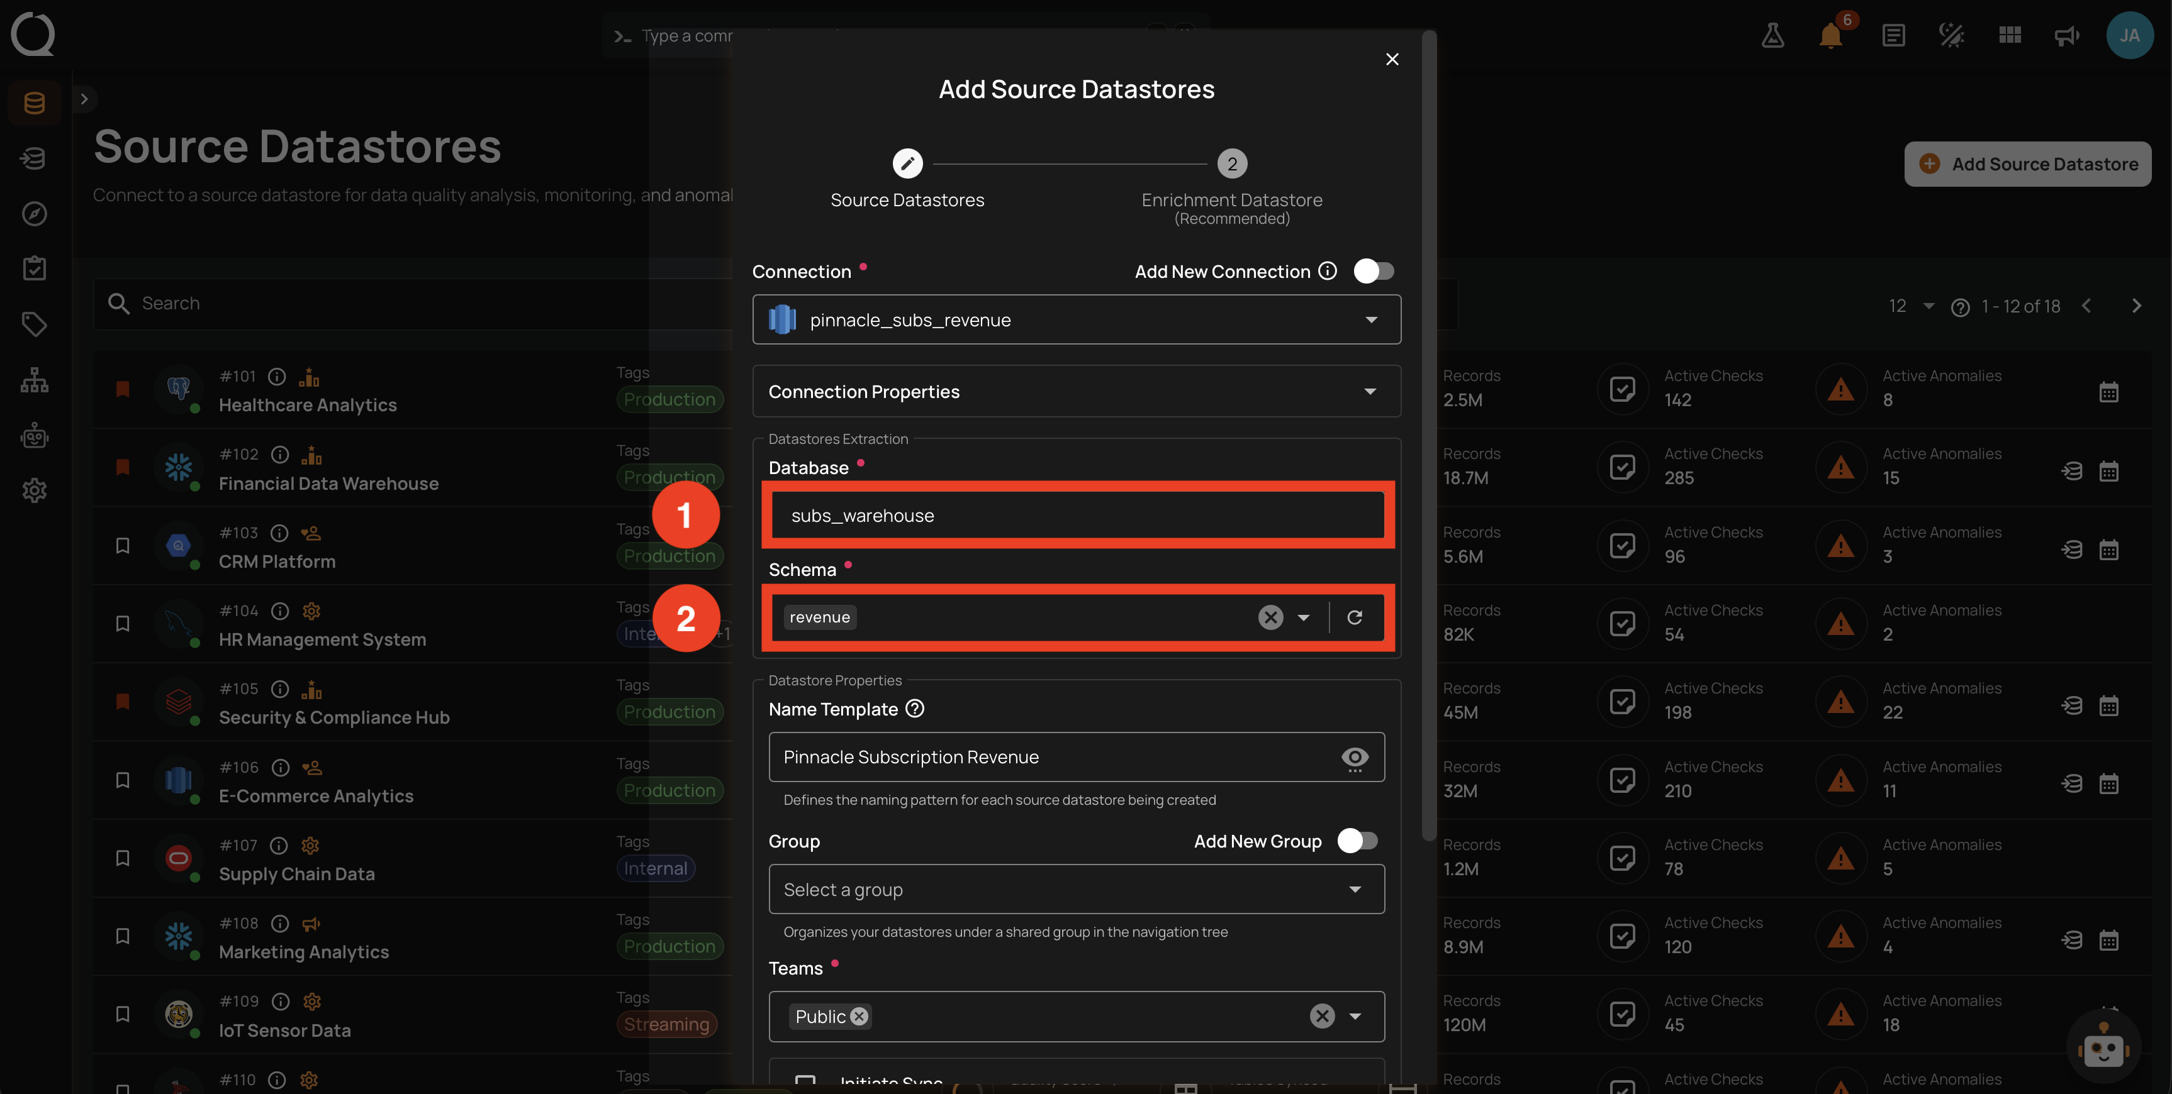
Task: Open the Schema dropdown arrow
Action: (x=1304, y=617)
